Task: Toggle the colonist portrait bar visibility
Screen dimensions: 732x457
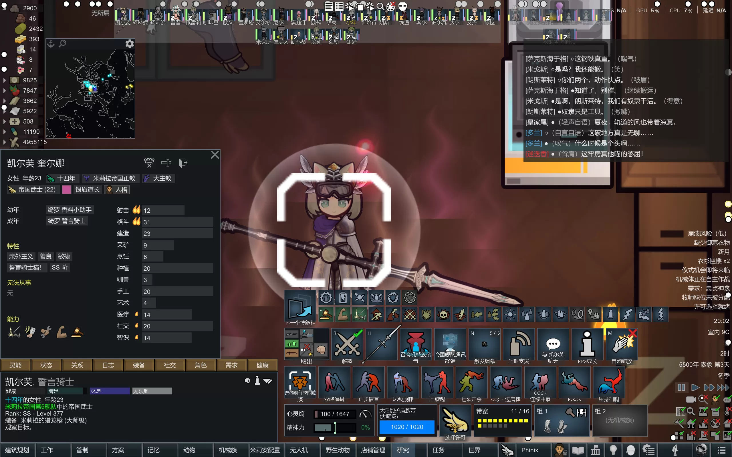Action: click(715, 399)
